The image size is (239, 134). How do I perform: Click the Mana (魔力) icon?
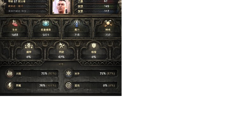click(77, 23)
